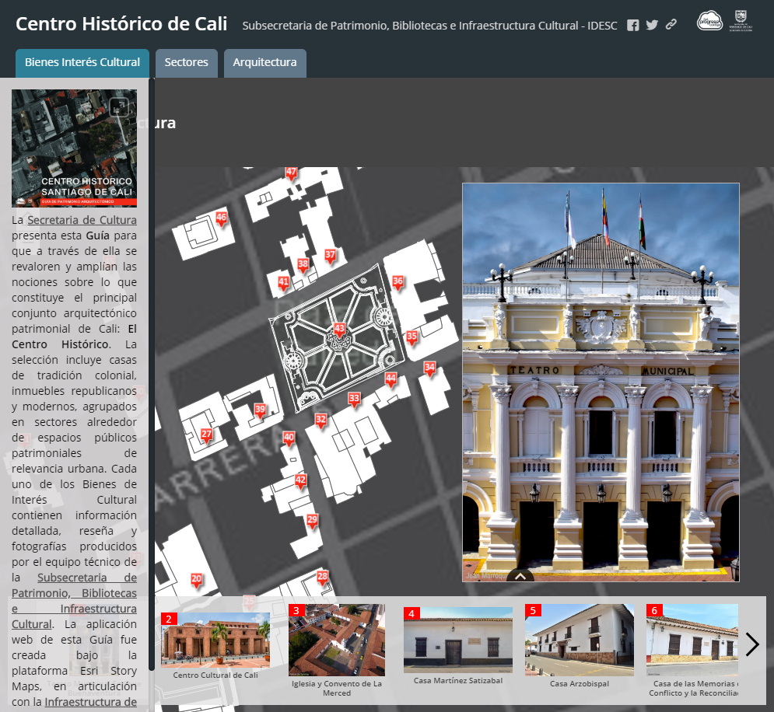Share the story map on Twitter
The image size is (774, 712).
[652, 24]
